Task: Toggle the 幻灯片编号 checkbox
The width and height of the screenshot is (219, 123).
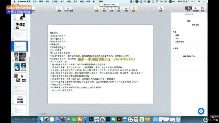Action: tap(174, 42)
